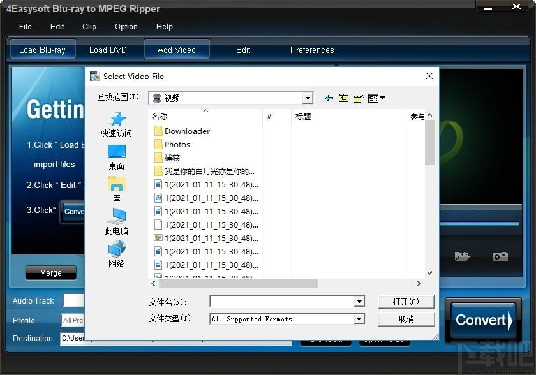Go up one folder level icon
This screenshot has height=375, width=536.
coord(343,98)
